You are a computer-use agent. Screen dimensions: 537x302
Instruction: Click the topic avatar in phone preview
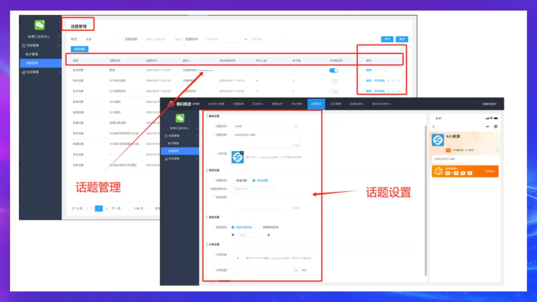[438, 140]
